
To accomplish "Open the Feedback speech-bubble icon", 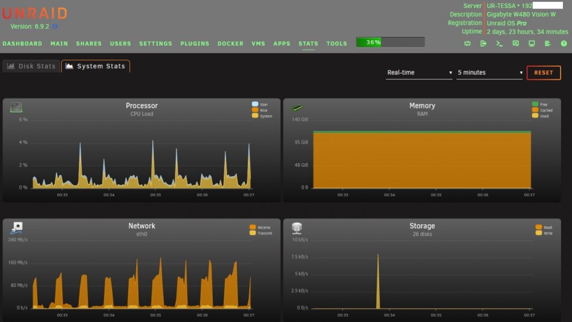I will (x=515, y=43).
